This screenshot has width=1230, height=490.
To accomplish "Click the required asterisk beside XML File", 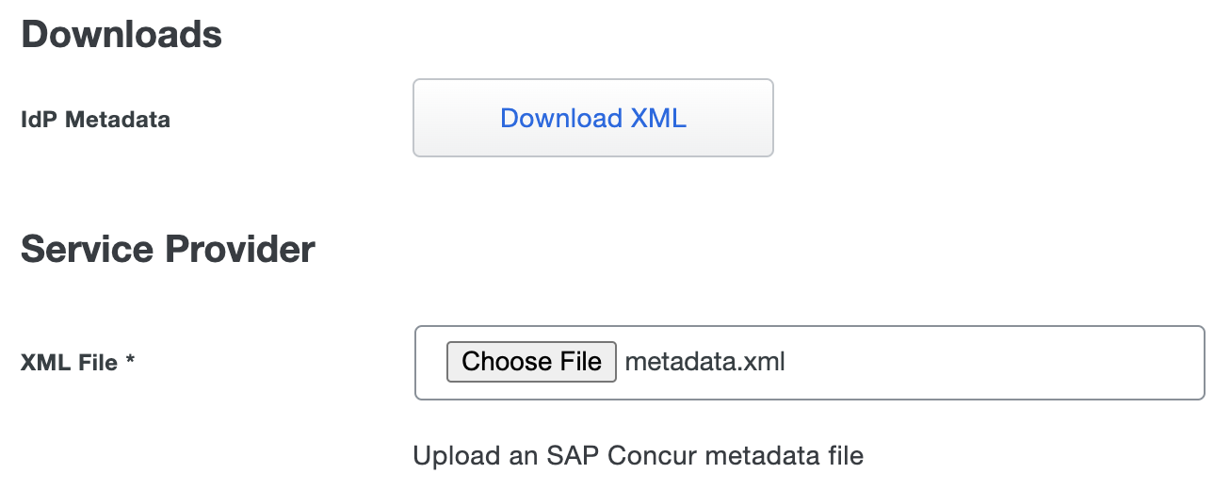I will tap(131, 361).
